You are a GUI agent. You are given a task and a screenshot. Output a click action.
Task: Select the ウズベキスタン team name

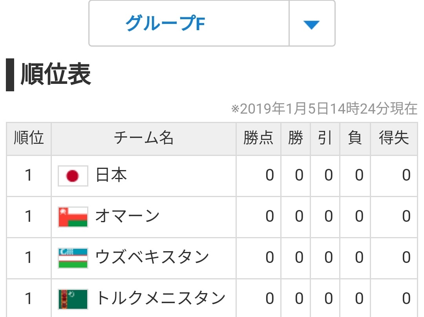pos(152,257)
